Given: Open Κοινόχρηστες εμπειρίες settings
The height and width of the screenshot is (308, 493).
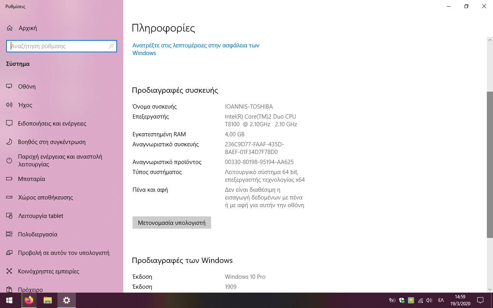Looking at the screenshot, I should click(49, 271).
